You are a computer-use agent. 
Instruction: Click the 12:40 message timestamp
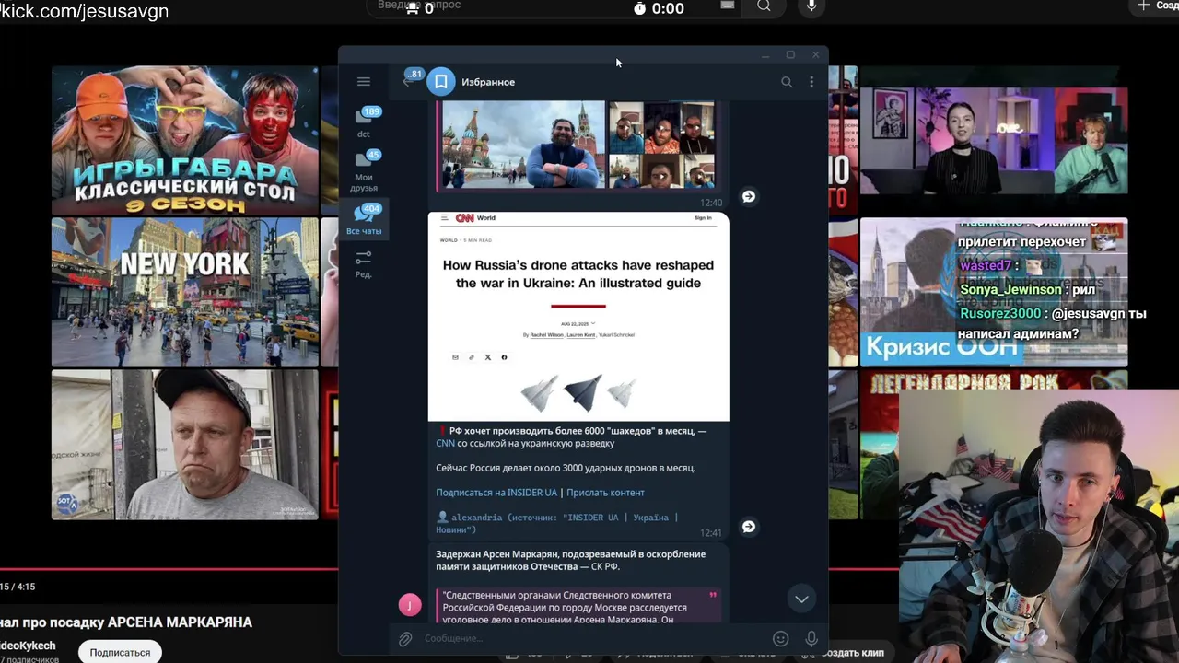(x=711, y=203)
